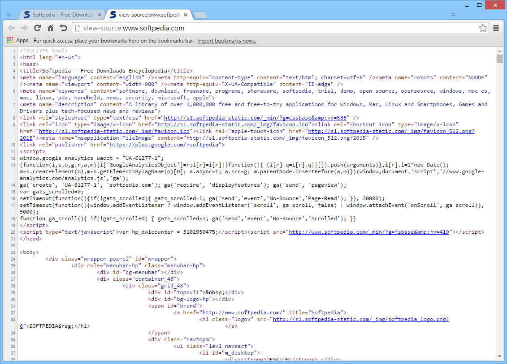Expand the dropdown arrow left of the tabs
This screenshot has height=364, width=507.
9,15
